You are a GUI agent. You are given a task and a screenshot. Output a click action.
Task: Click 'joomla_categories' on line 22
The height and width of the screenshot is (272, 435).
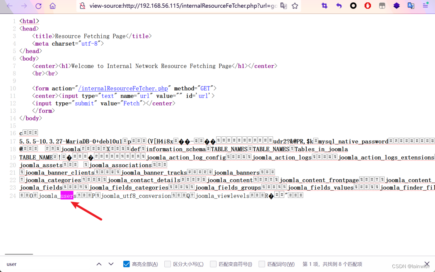[53, 180]
